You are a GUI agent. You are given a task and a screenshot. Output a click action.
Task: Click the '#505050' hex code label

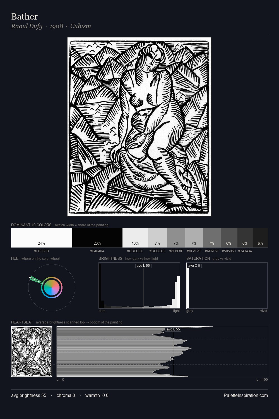(x=229, y=251)
